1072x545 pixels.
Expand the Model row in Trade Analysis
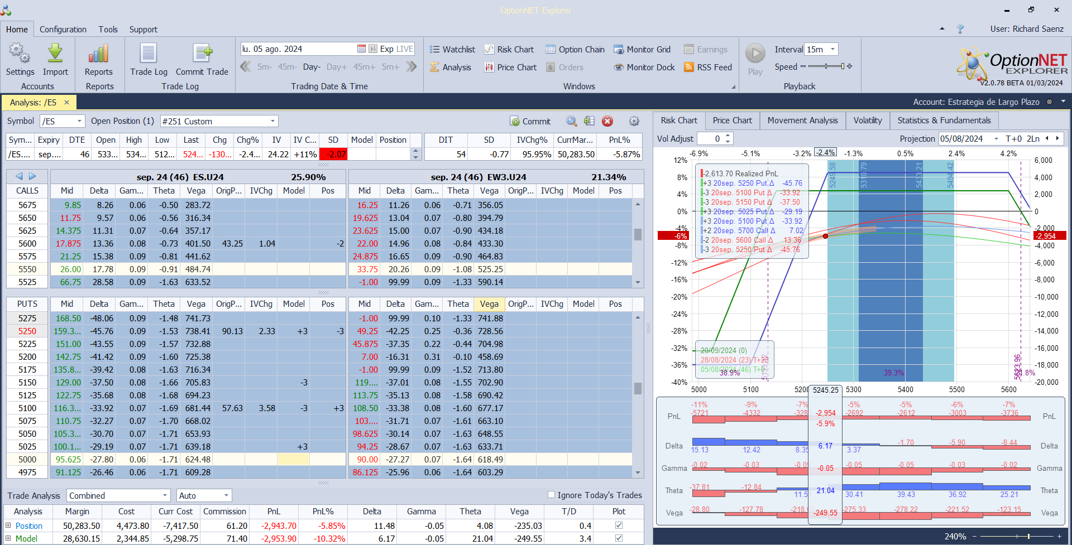(8, 538)
